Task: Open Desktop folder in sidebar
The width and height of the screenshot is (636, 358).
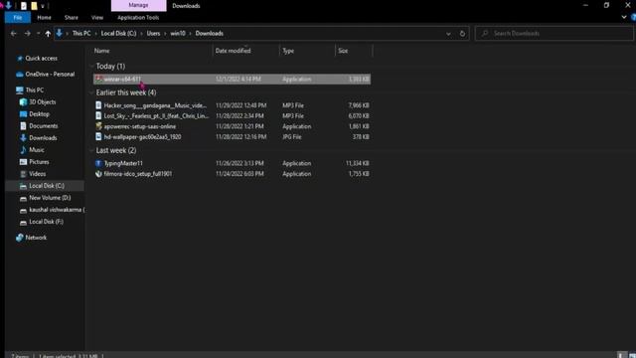Action: (39, 114)
